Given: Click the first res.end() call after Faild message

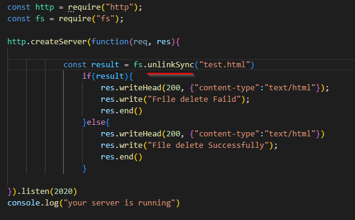Looking at the screenshot, I should [x=121, y=111].
